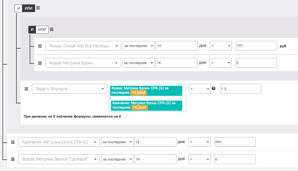Click value field in Метрика Звонок row

(235, 159)
